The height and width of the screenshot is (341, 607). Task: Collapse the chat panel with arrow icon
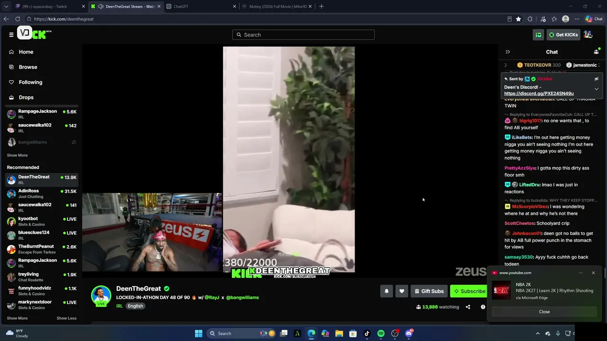pos(507,52)
